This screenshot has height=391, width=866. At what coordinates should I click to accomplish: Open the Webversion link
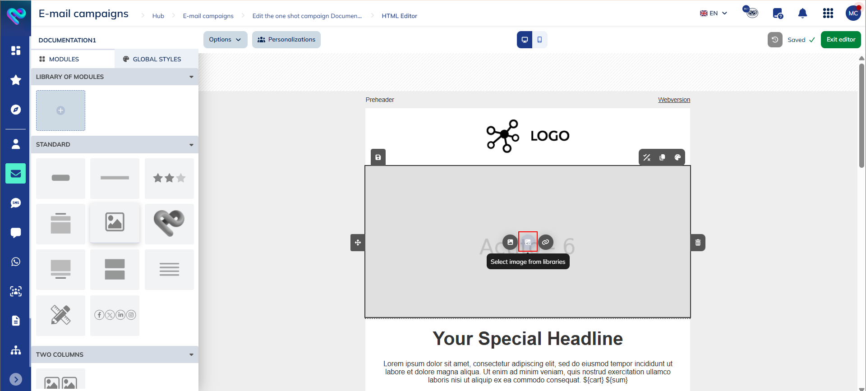pyautogui.click(x=674, y=100)
